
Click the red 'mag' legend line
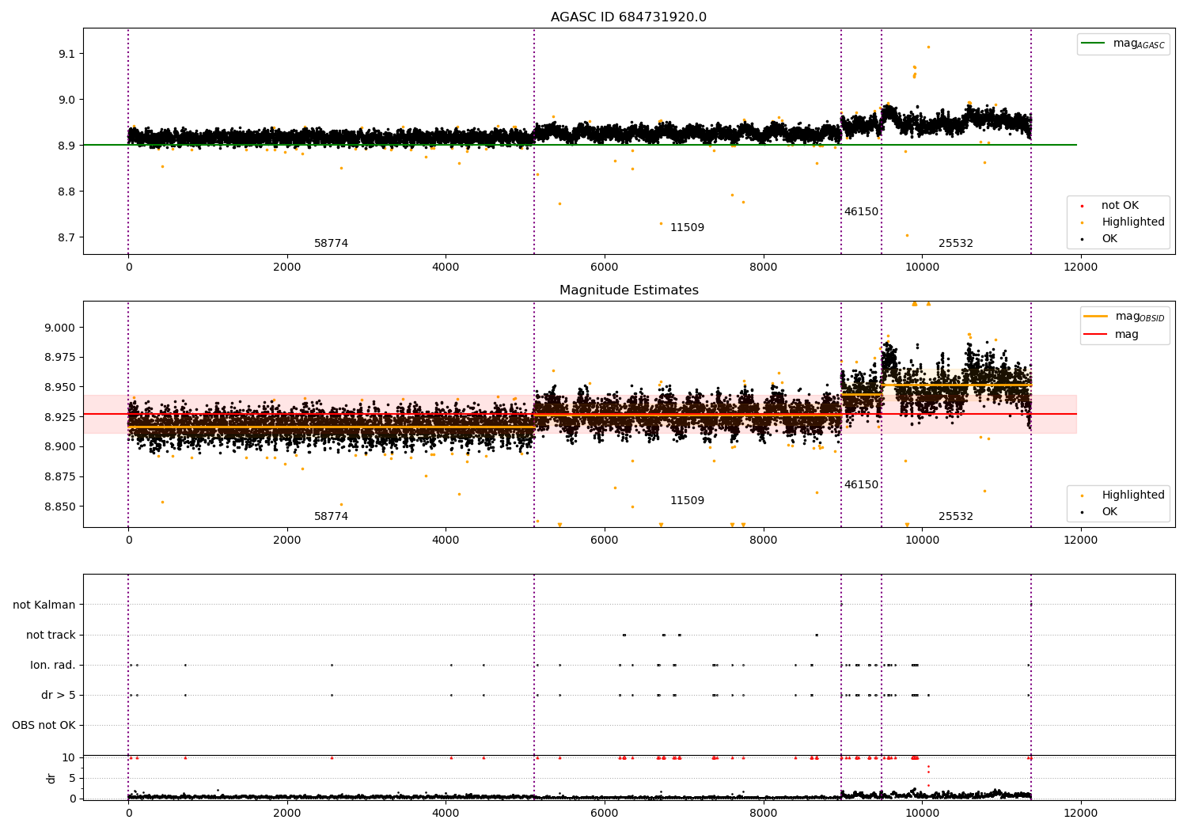tap(1096, 335)
